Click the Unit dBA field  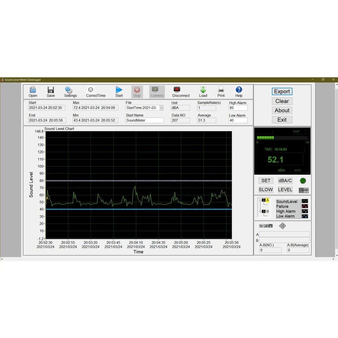pyautogui.click(x=180, y=108)
